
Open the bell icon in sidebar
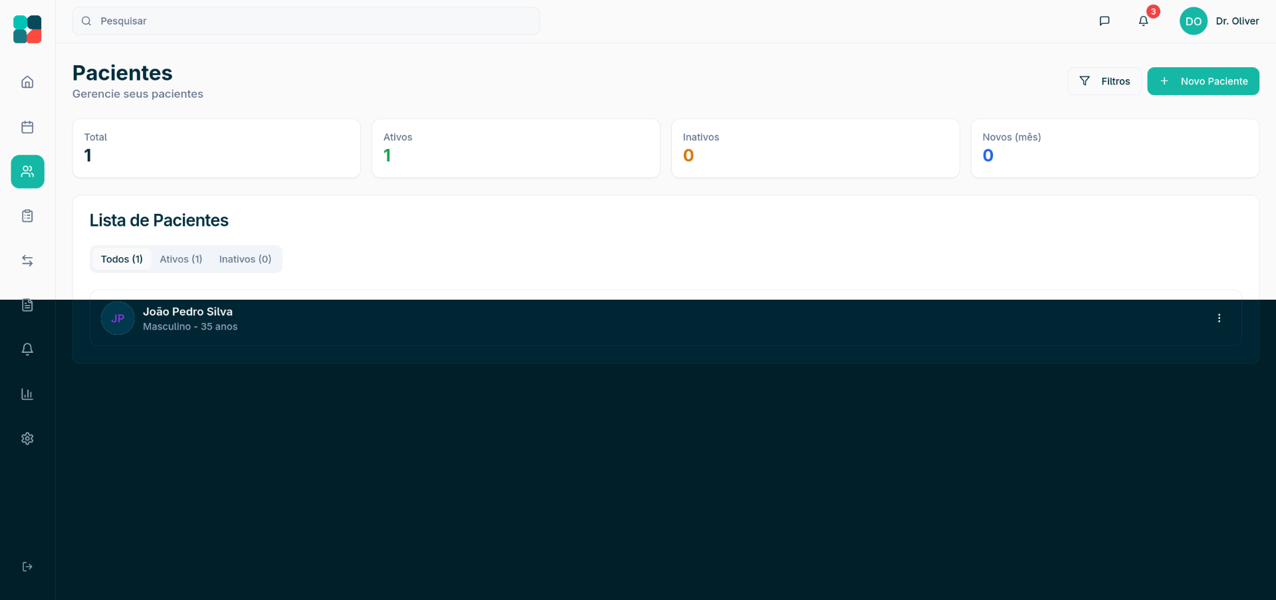(x=27, y=350)
